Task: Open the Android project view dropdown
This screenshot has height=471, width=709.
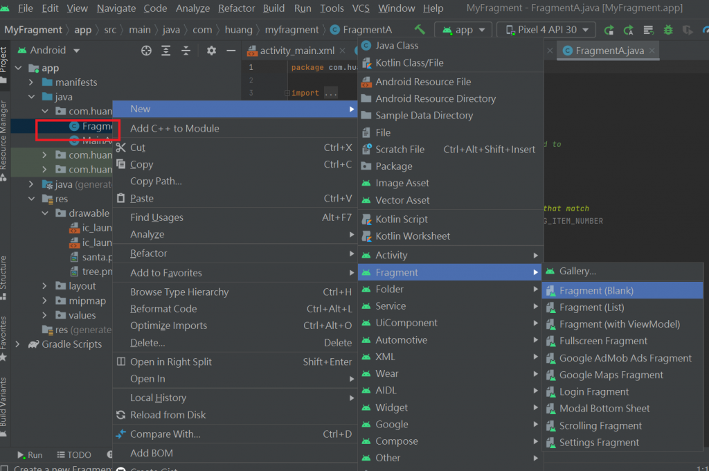Action: [49, 51]
